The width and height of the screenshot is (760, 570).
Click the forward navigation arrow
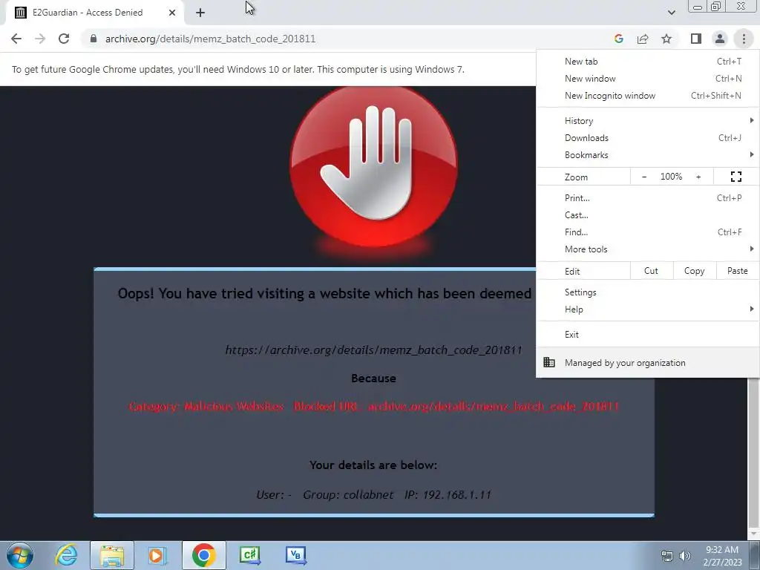(x=40, y=39)
